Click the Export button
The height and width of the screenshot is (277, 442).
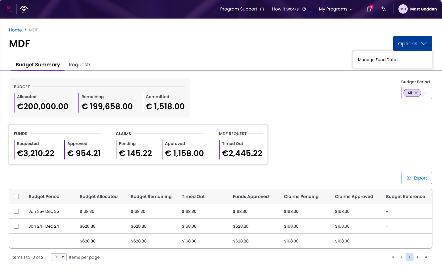pos(417,178)
